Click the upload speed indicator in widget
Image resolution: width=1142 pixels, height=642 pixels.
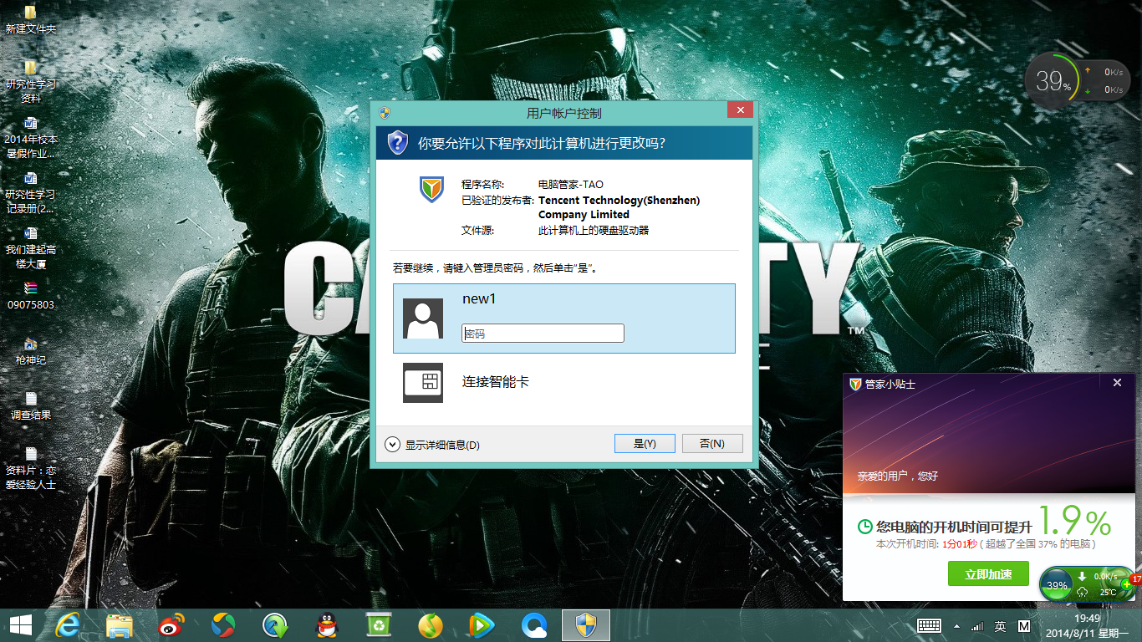tap(1104, 72)
